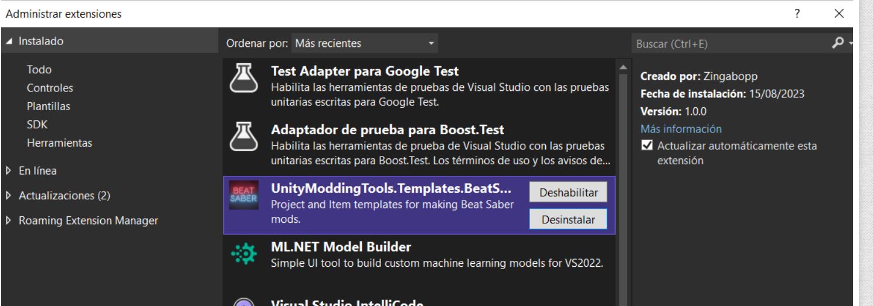Select the Plantillas category
873x306 pixels.
[50, 107]
